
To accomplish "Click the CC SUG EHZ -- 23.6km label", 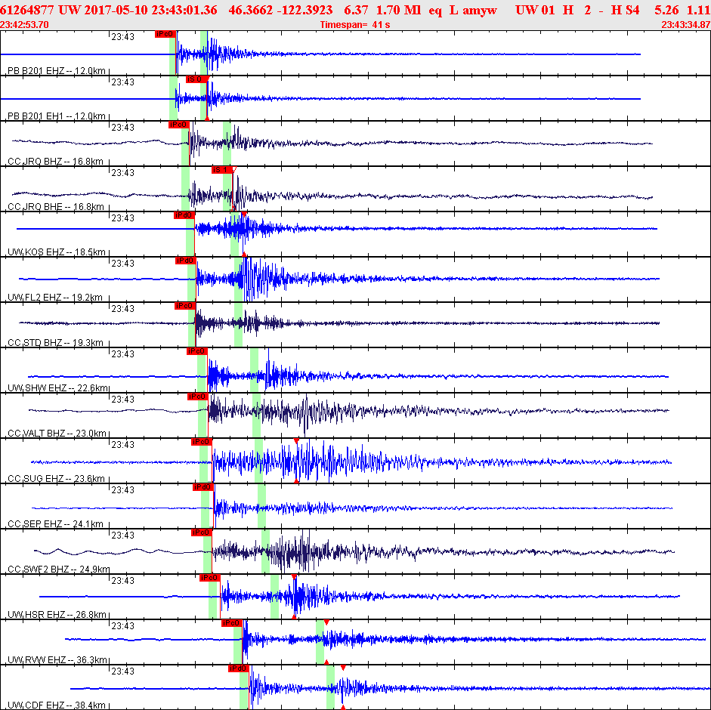I will [x=56, y=479].
